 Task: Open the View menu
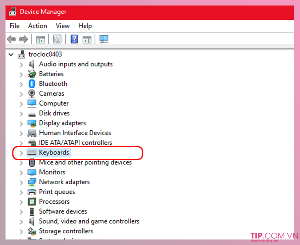point(63,26)
